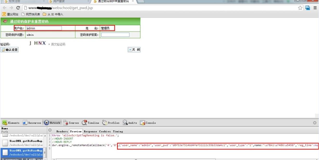Open the Audits panel in DevTools
Screen dimensions: 319x160
pos(130,123)
